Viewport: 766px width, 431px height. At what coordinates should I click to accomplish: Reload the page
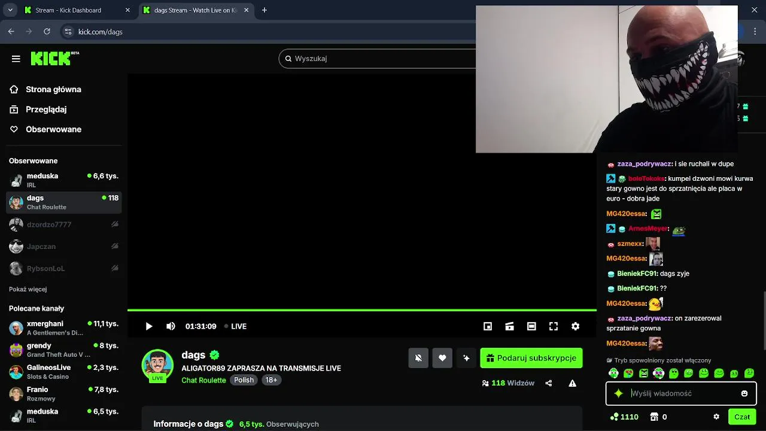pyautogui.click(x=47, y=32)
